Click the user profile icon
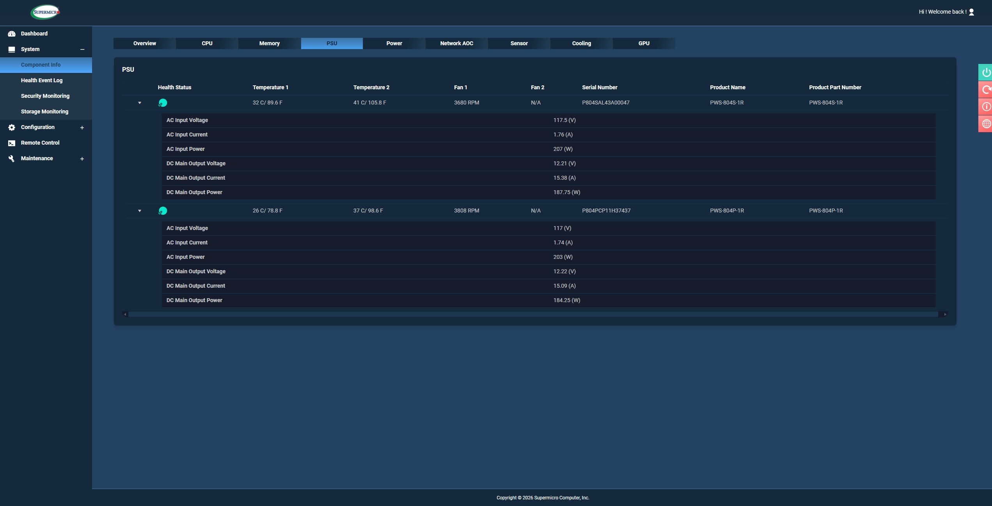This screenshot has width=992, height=506. pyautogui.click(x=972, y=12)
